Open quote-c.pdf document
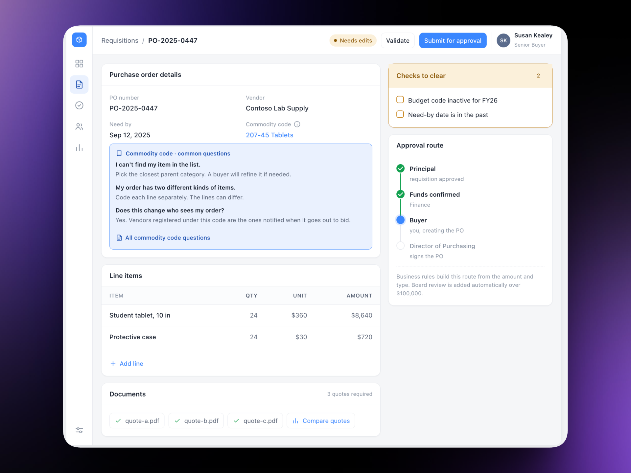 255,421
